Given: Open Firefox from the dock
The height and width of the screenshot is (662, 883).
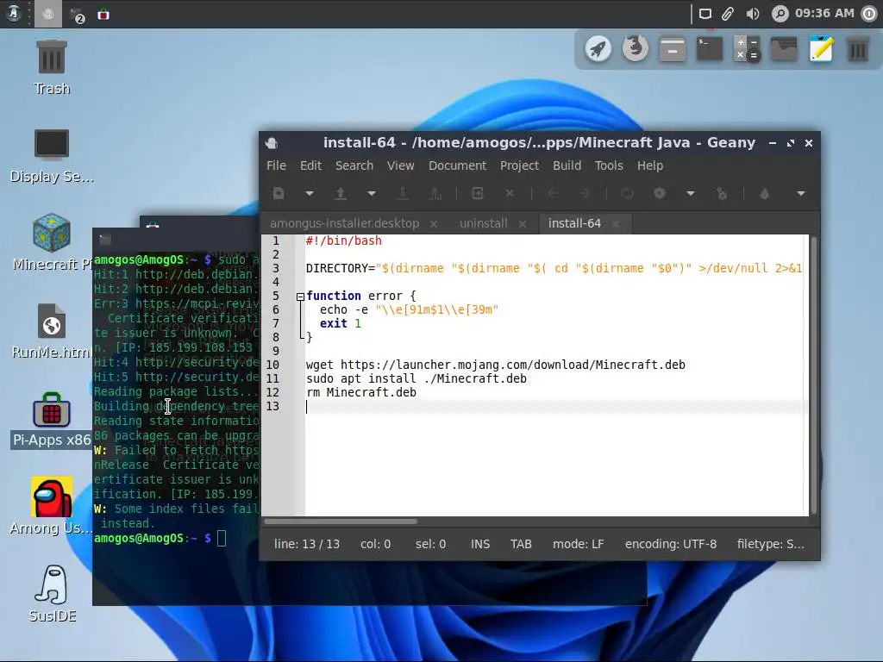Looking at the screenshot, I should 636,49.
